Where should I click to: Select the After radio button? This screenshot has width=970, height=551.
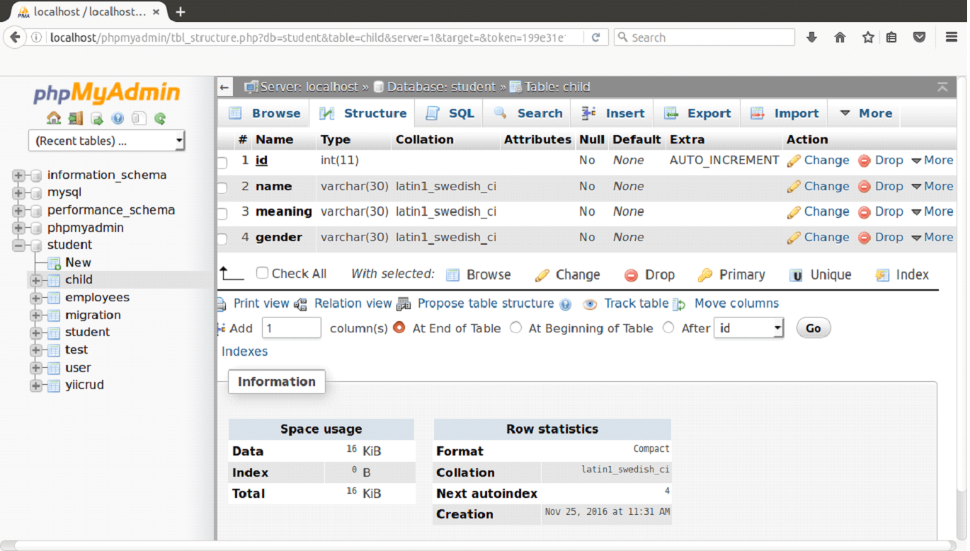[668, 327]
